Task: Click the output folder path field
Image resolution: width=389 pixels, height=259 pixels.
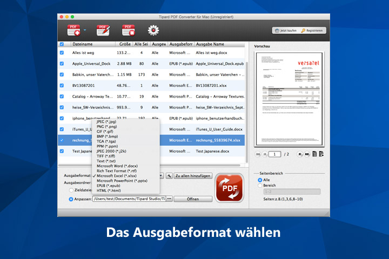Action: 129,199
